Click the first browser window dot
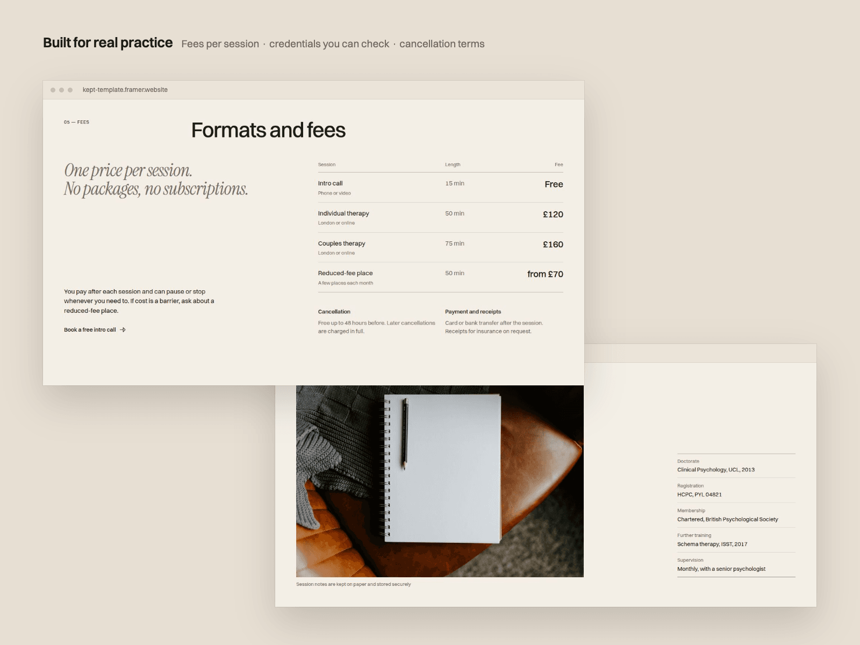 pos(53,90)
